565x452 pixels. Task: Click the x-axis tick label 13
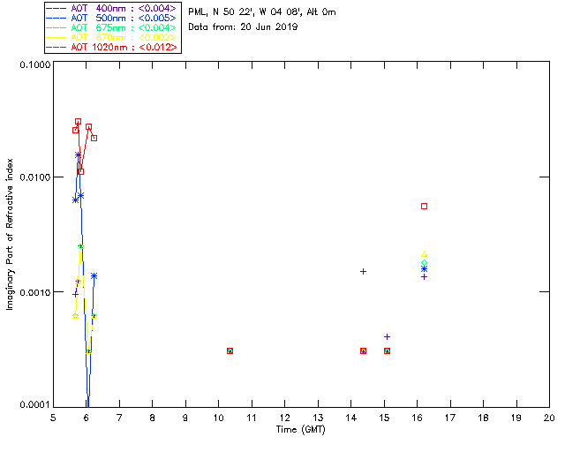click(318, 418)
